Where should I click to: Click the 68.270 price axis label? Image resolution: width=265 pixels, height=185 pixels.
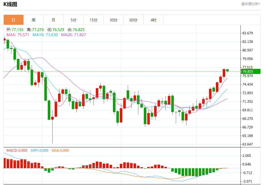[x=248, y=119]
